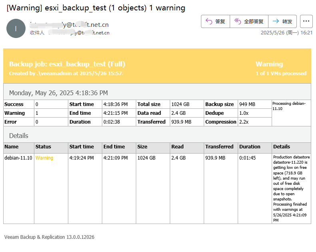Screen dimensions: 316x252
Task: Click the 'Details' section heading
Action: pos(19,136)
